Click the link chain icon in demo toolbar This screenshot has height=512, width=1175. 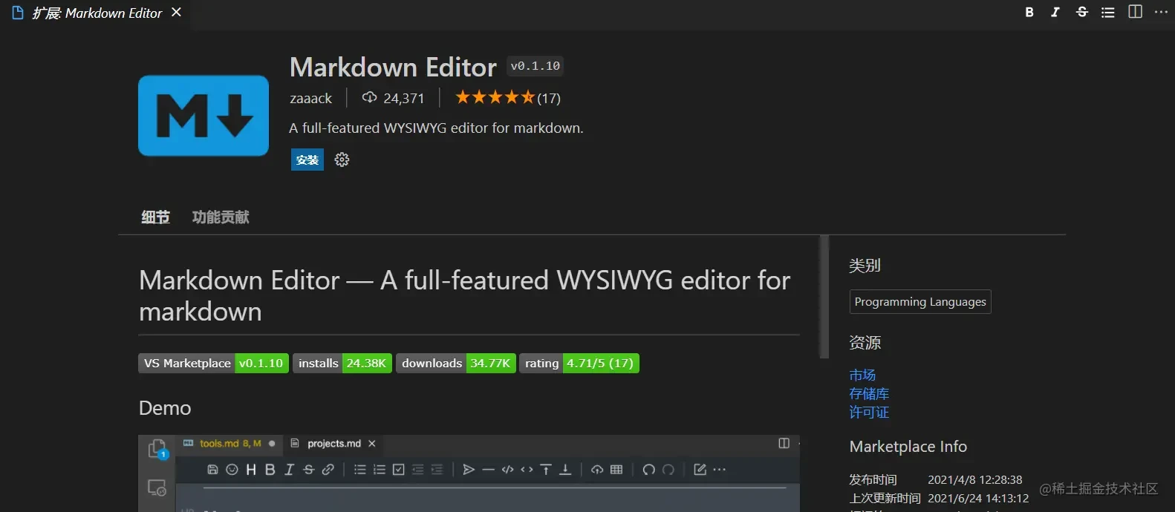click(x=328, y=470)
